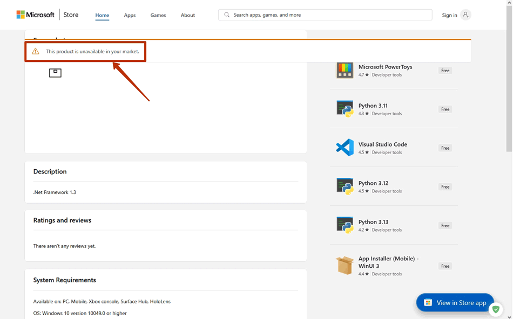Open Visual Studio Code title link
This screenshot has height=319, width=513.
coord(382,144)
